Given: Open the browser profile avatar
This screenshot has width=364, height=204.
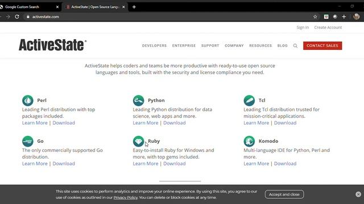Looking at the screenshot, I should tap(356, 16).
